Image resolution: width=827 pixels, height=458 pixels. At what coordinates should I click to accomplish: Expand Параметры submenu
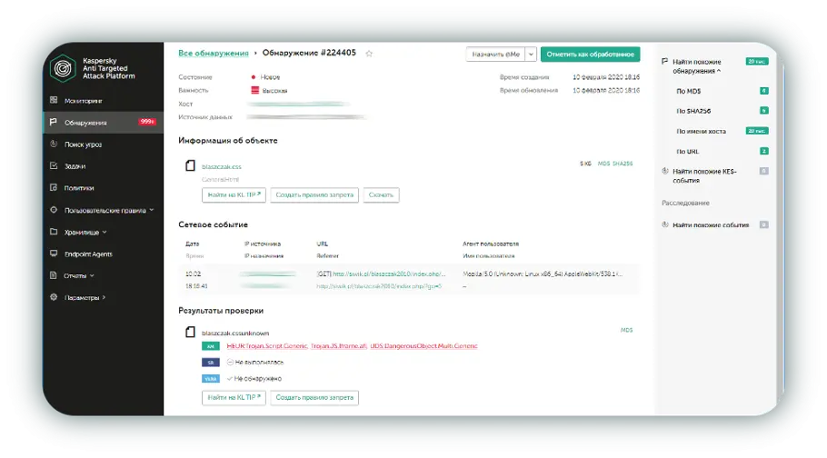coord(104,297)
